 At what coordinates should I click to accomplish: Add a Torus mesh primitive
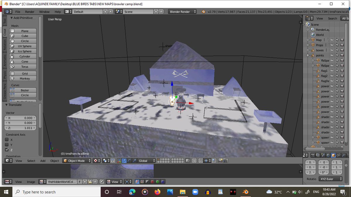click(23, 67)
